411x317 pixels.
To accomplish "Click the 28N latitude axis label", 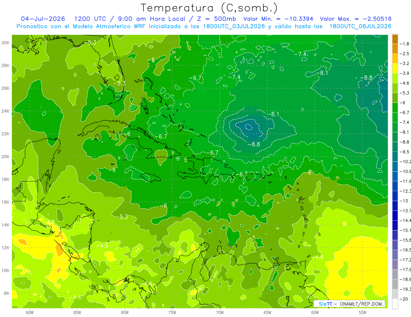I will point(5,65).
